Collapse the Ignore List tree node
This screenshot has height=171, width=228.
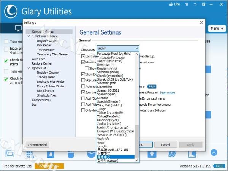pyautogui.click(x=29, y=68)
